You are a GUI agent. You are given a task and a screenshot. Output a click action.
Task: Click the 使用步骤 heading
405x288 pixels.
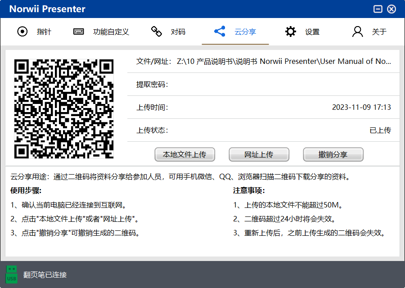click(x=26, y=191)
